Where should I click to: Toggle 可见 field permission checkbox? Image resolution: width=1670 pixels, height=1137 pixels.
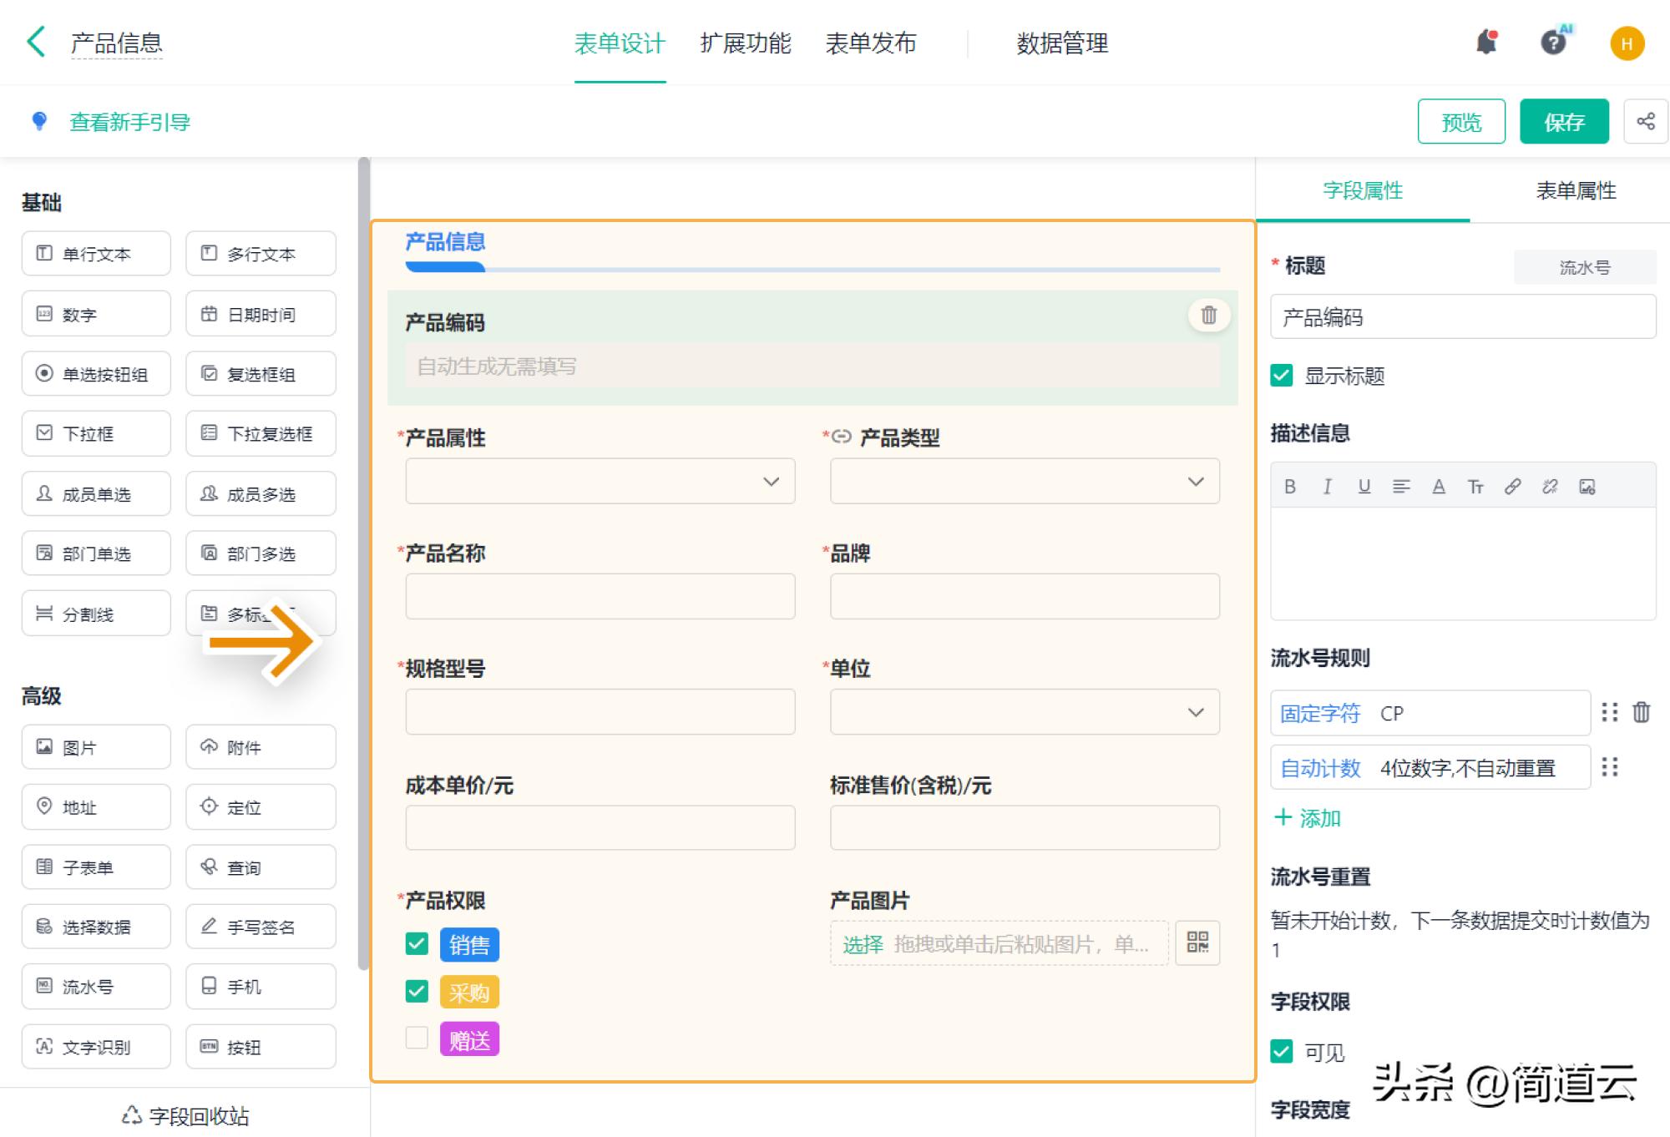coord(1282,1052)
